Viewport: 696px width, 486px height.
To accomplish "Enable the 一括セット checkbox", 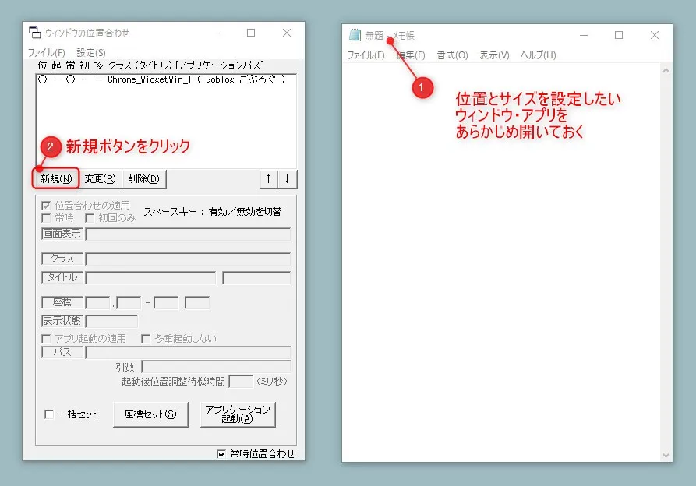I will point(49,414).
